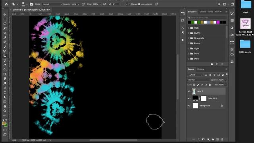The width and height of the screenshot is (254, 143).
Task: Select the Lasso tool
Action: pyautogui.click(x=5, y=24)
